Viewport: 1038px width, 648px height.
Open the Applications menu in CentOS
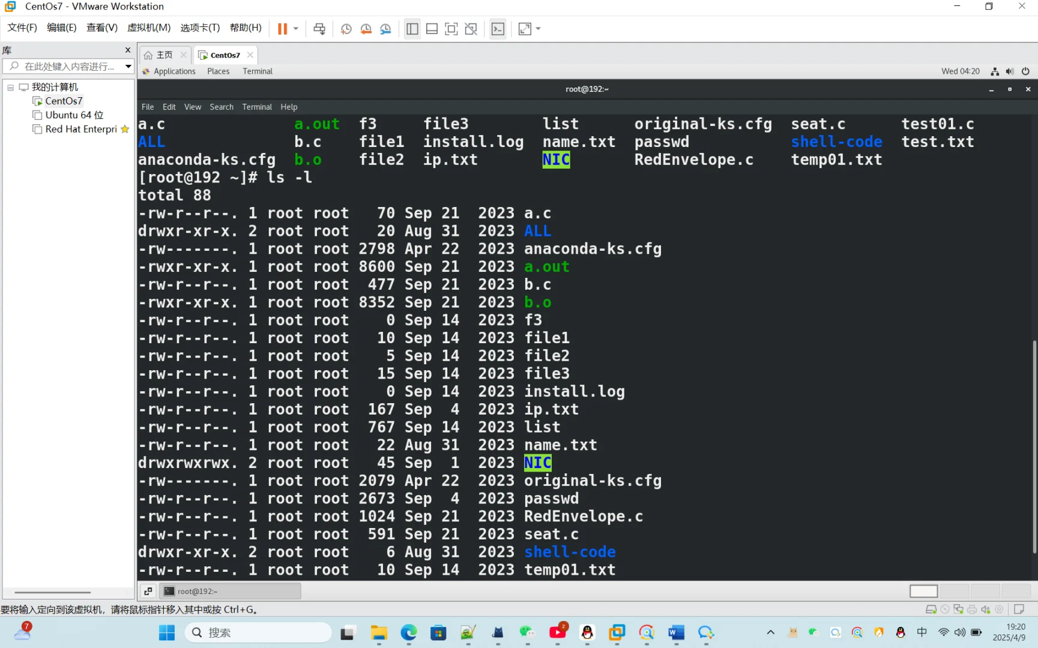point(175,71)
